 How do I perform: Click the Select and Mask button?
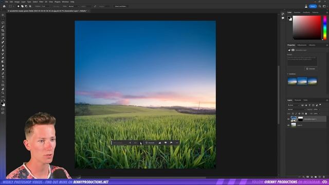point(120,6)
